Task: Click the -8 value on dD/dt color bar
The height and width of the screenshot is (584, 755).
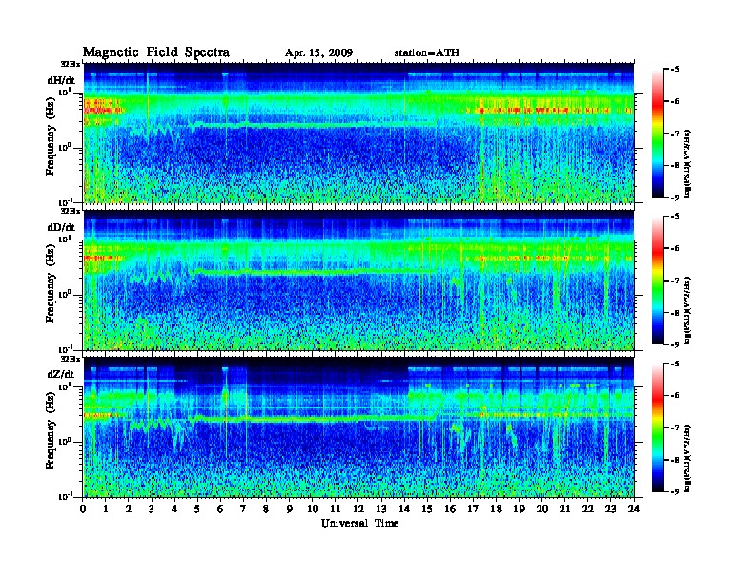Action: coord(675,312)
